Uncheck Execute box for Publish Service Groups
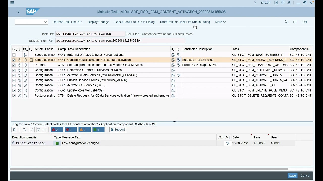The image size is (323, 181). tap(14, 80)
